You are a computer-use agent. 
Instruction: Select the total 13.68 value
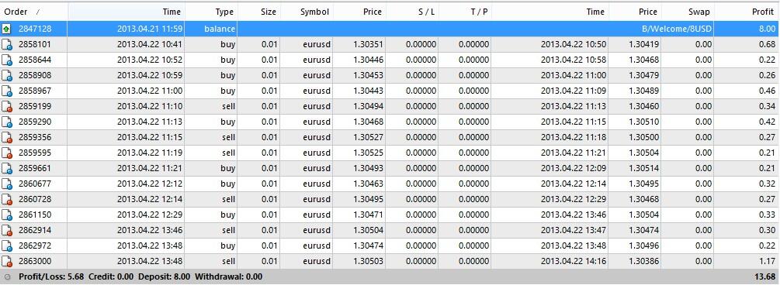[x=764, y=276]
